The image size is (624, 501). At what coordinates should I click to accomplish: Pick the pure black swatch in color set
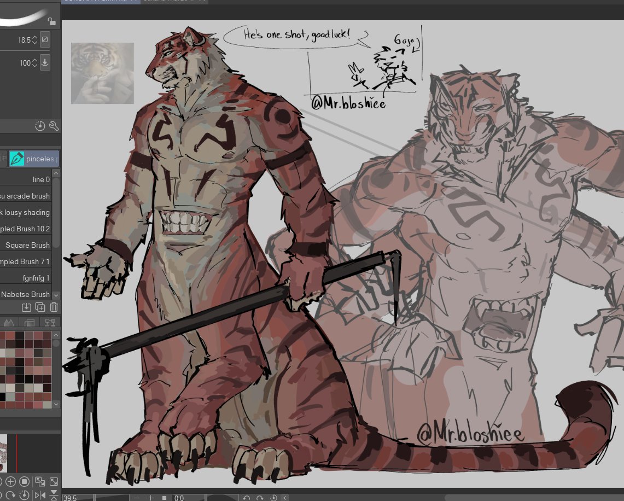[2, 397]
